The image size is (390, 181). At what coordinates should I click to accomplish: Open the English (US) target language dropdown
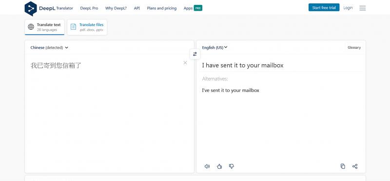pos(214,47)
